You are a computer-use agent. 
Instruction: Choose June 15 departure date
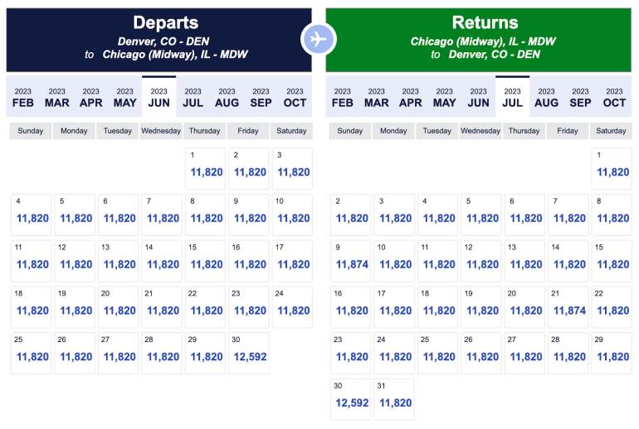(x=206, y=260)
